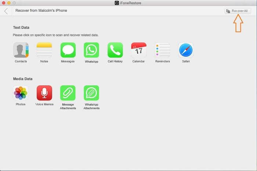Open the Contacts recovery icon
Image resolution: width=257 pixels, height=171 pixels.
(21, 50)
